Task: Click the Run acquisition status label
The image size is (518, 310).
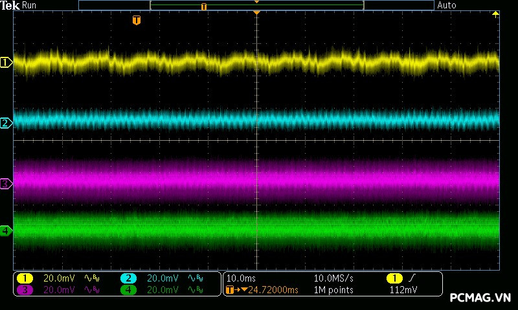Action: tap(30, 5)
